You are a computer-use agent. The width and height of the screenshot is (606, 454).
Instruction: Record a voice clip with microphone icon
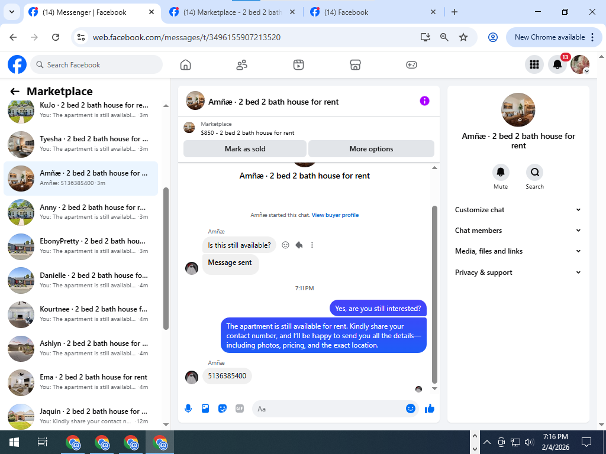(188, 408)
